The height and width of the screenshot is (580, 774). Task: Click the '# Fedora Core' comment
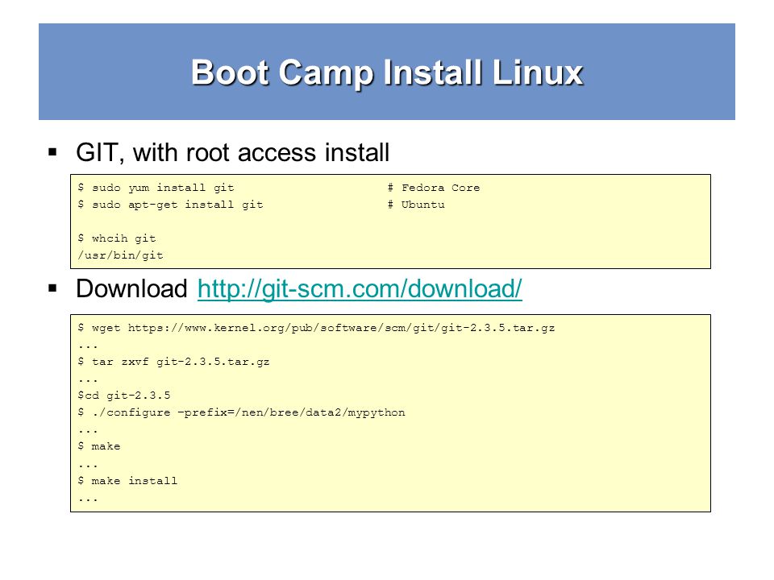pos(434,188)
